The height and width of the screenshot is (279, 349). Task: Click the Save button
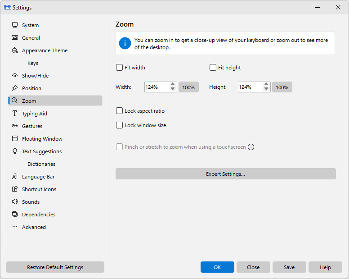point(289,267)
